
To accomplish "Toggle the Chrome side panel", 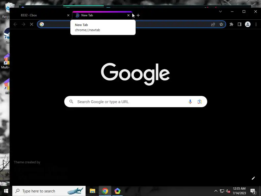I will [240, 24].
